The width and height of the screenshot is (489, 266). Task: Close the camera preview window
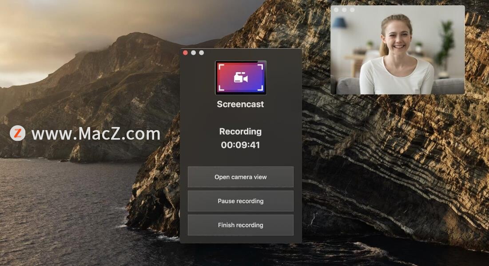(336, 10)
